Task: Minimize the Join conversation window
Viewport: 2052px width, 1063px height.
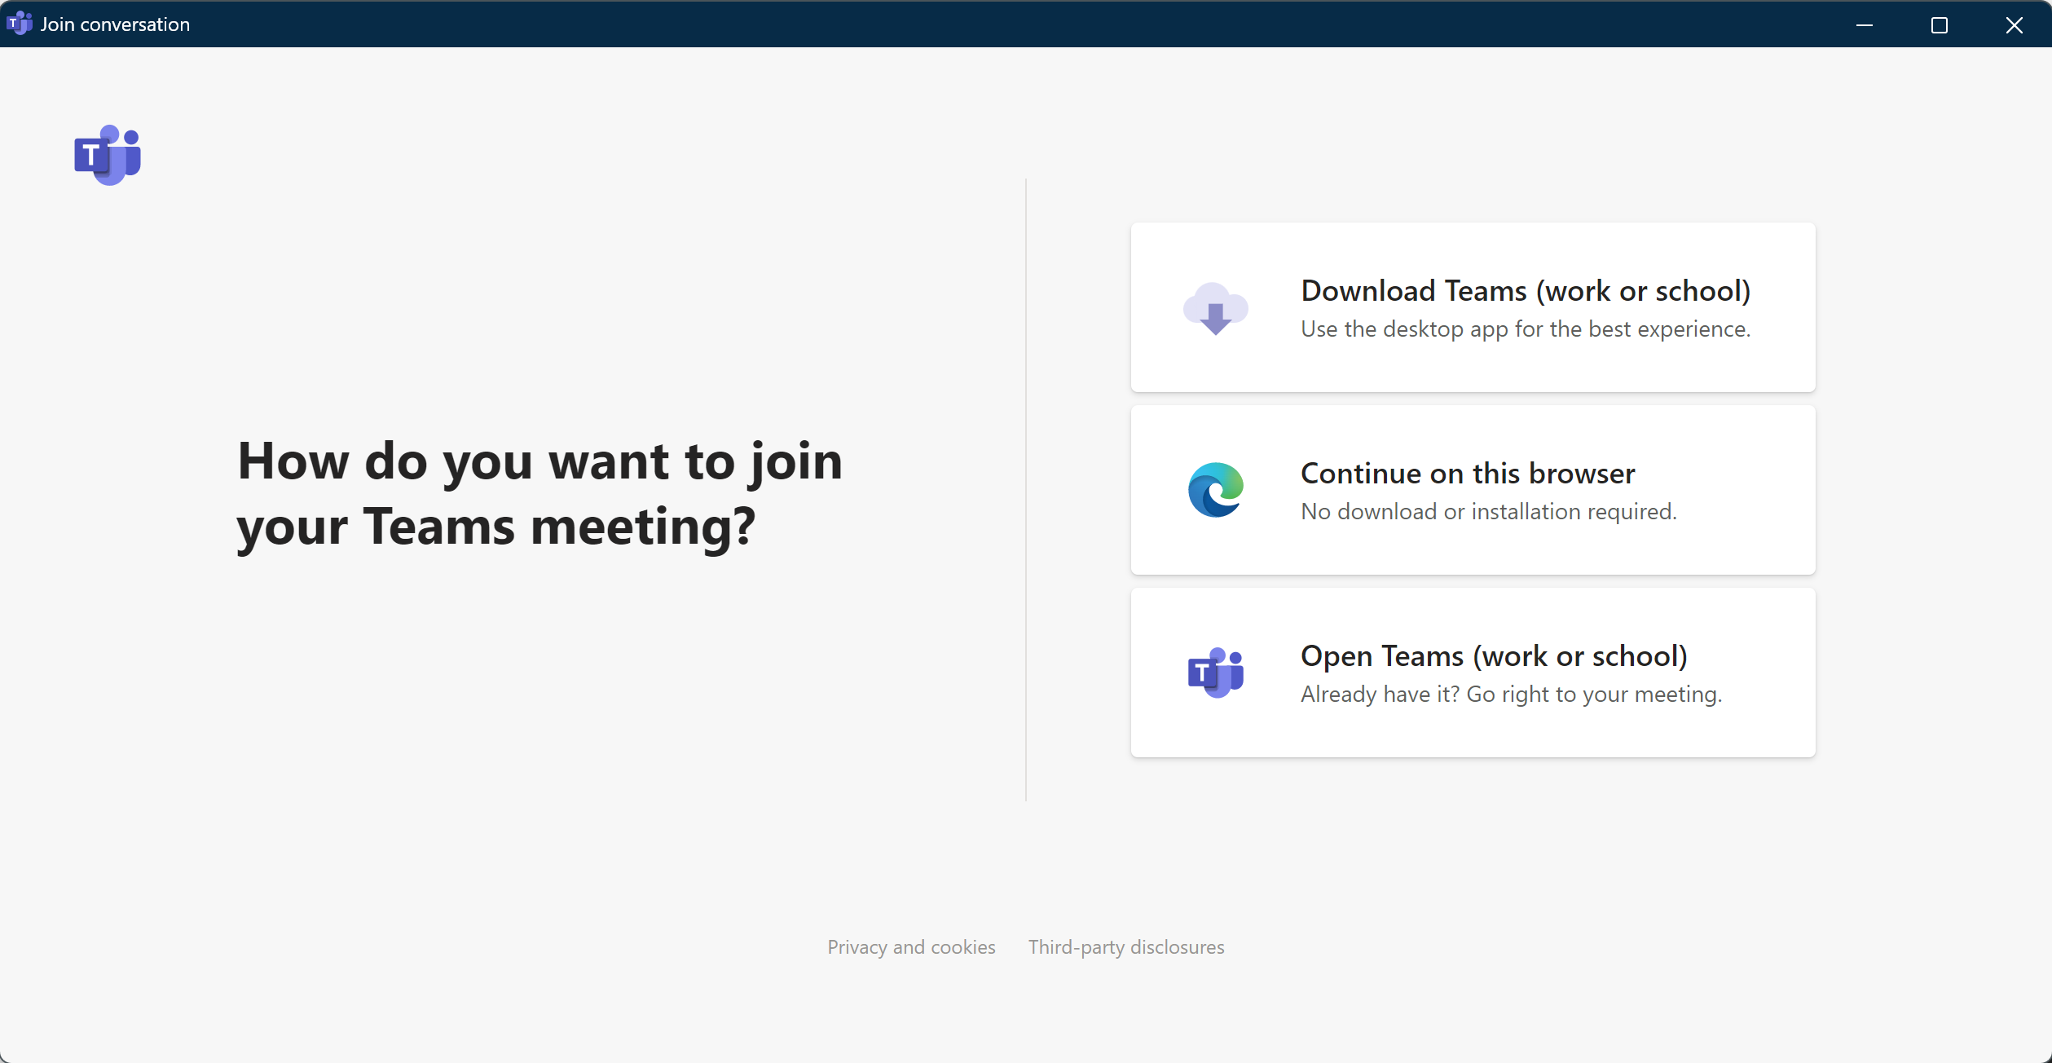Action: (1865, 24)
